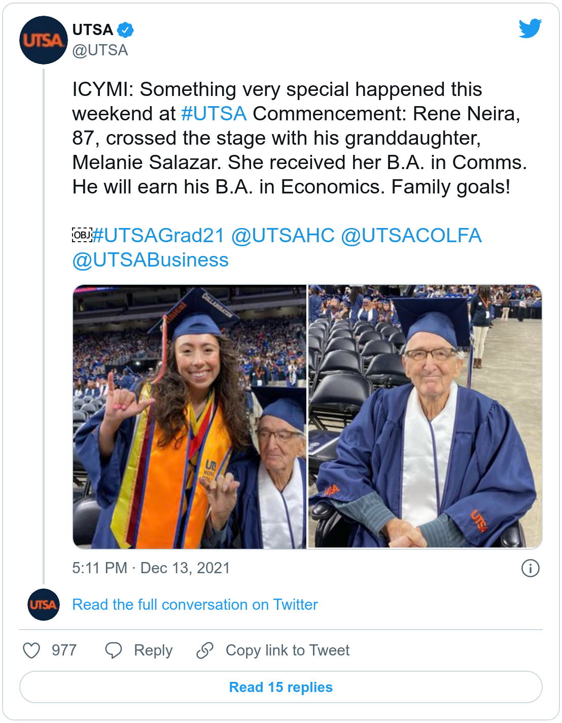Open the #UTSA hashtag link
This screenshot has width=562, height=723.
(214, 114)
